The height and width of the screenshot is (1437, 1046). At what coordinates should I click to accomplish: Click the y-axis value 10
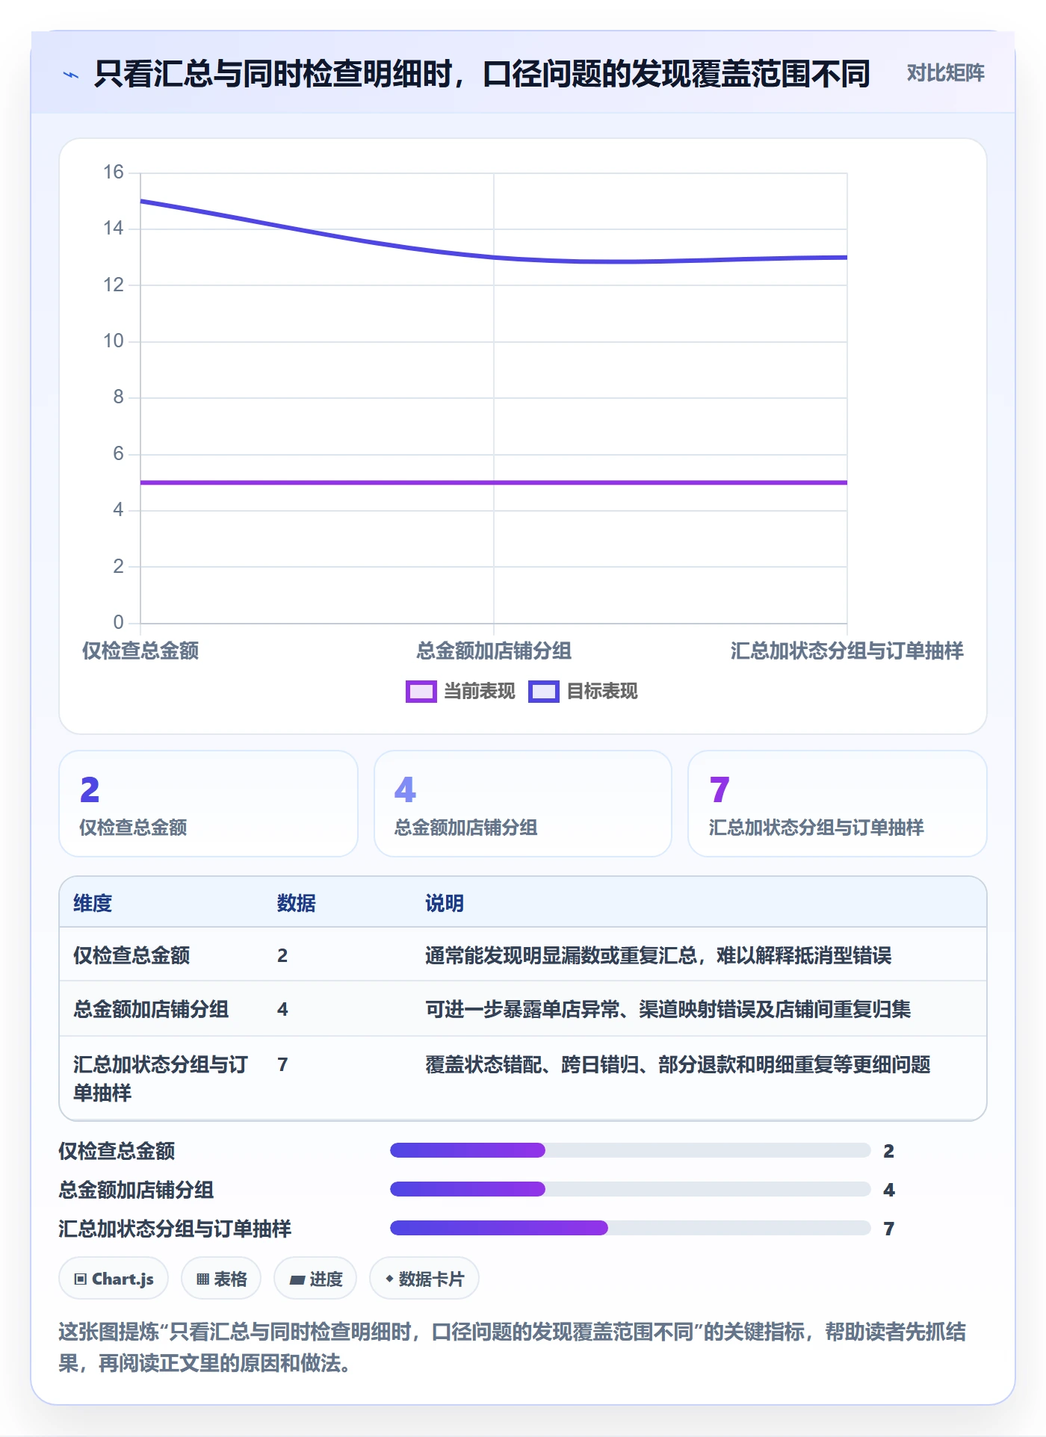pos(114,341)
